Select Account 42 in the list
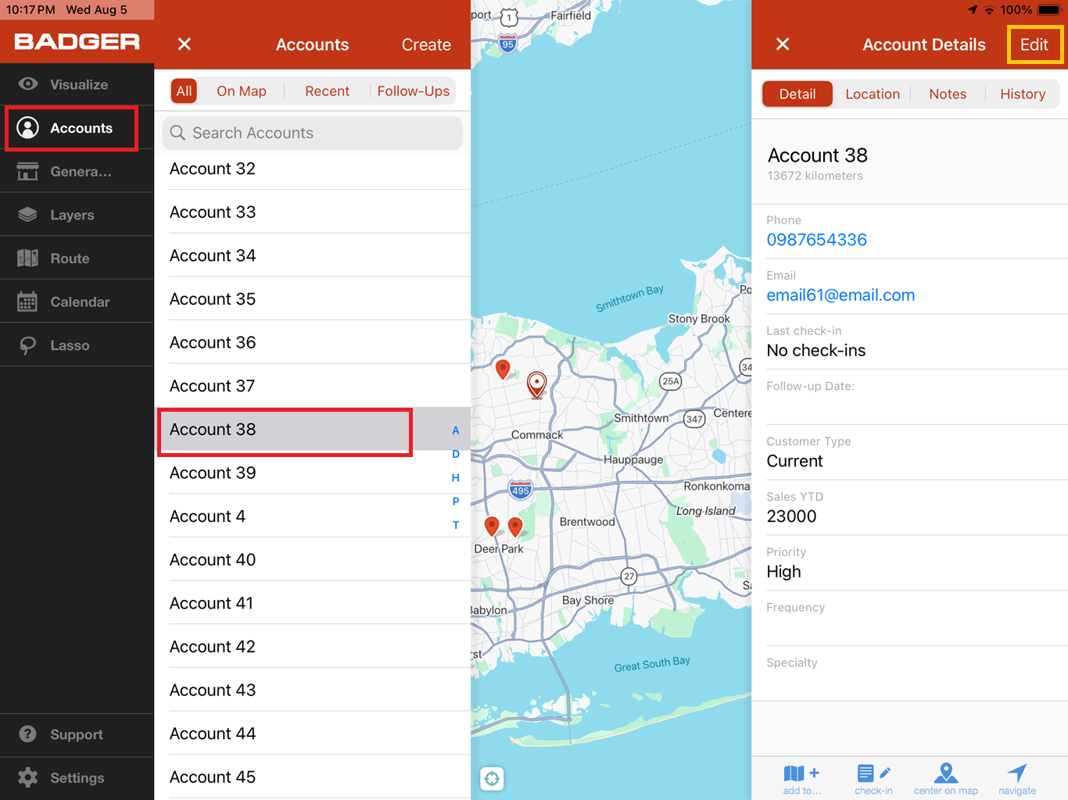This screenshot has width=1068, height=800. click(313, 647)
